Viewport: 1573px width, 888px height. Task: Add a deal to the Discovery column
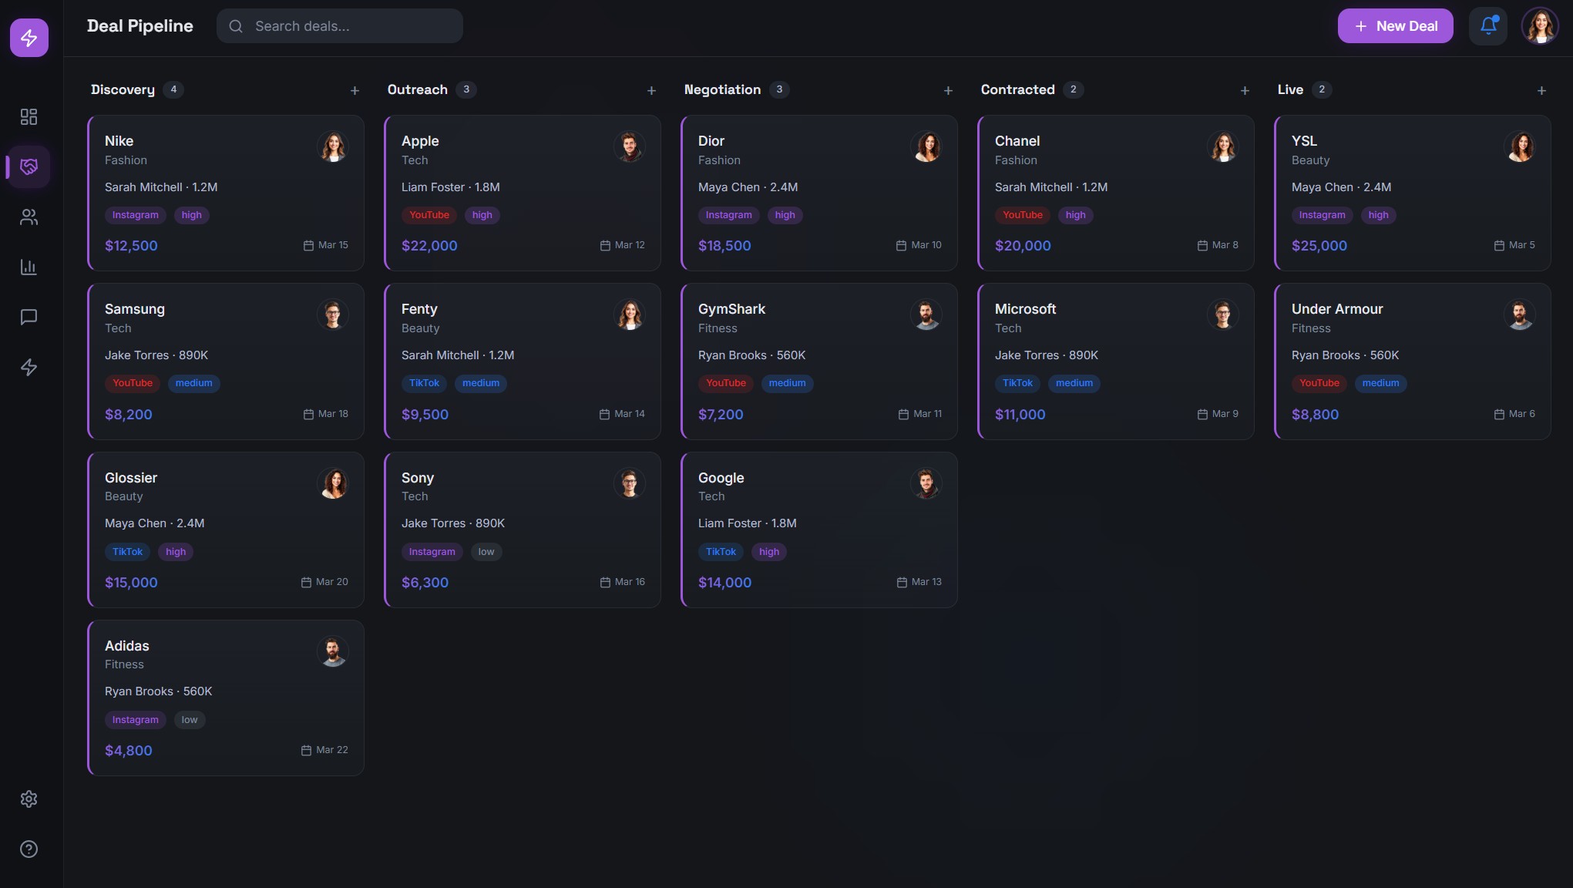pyautogui.click(x=355, y=90)
